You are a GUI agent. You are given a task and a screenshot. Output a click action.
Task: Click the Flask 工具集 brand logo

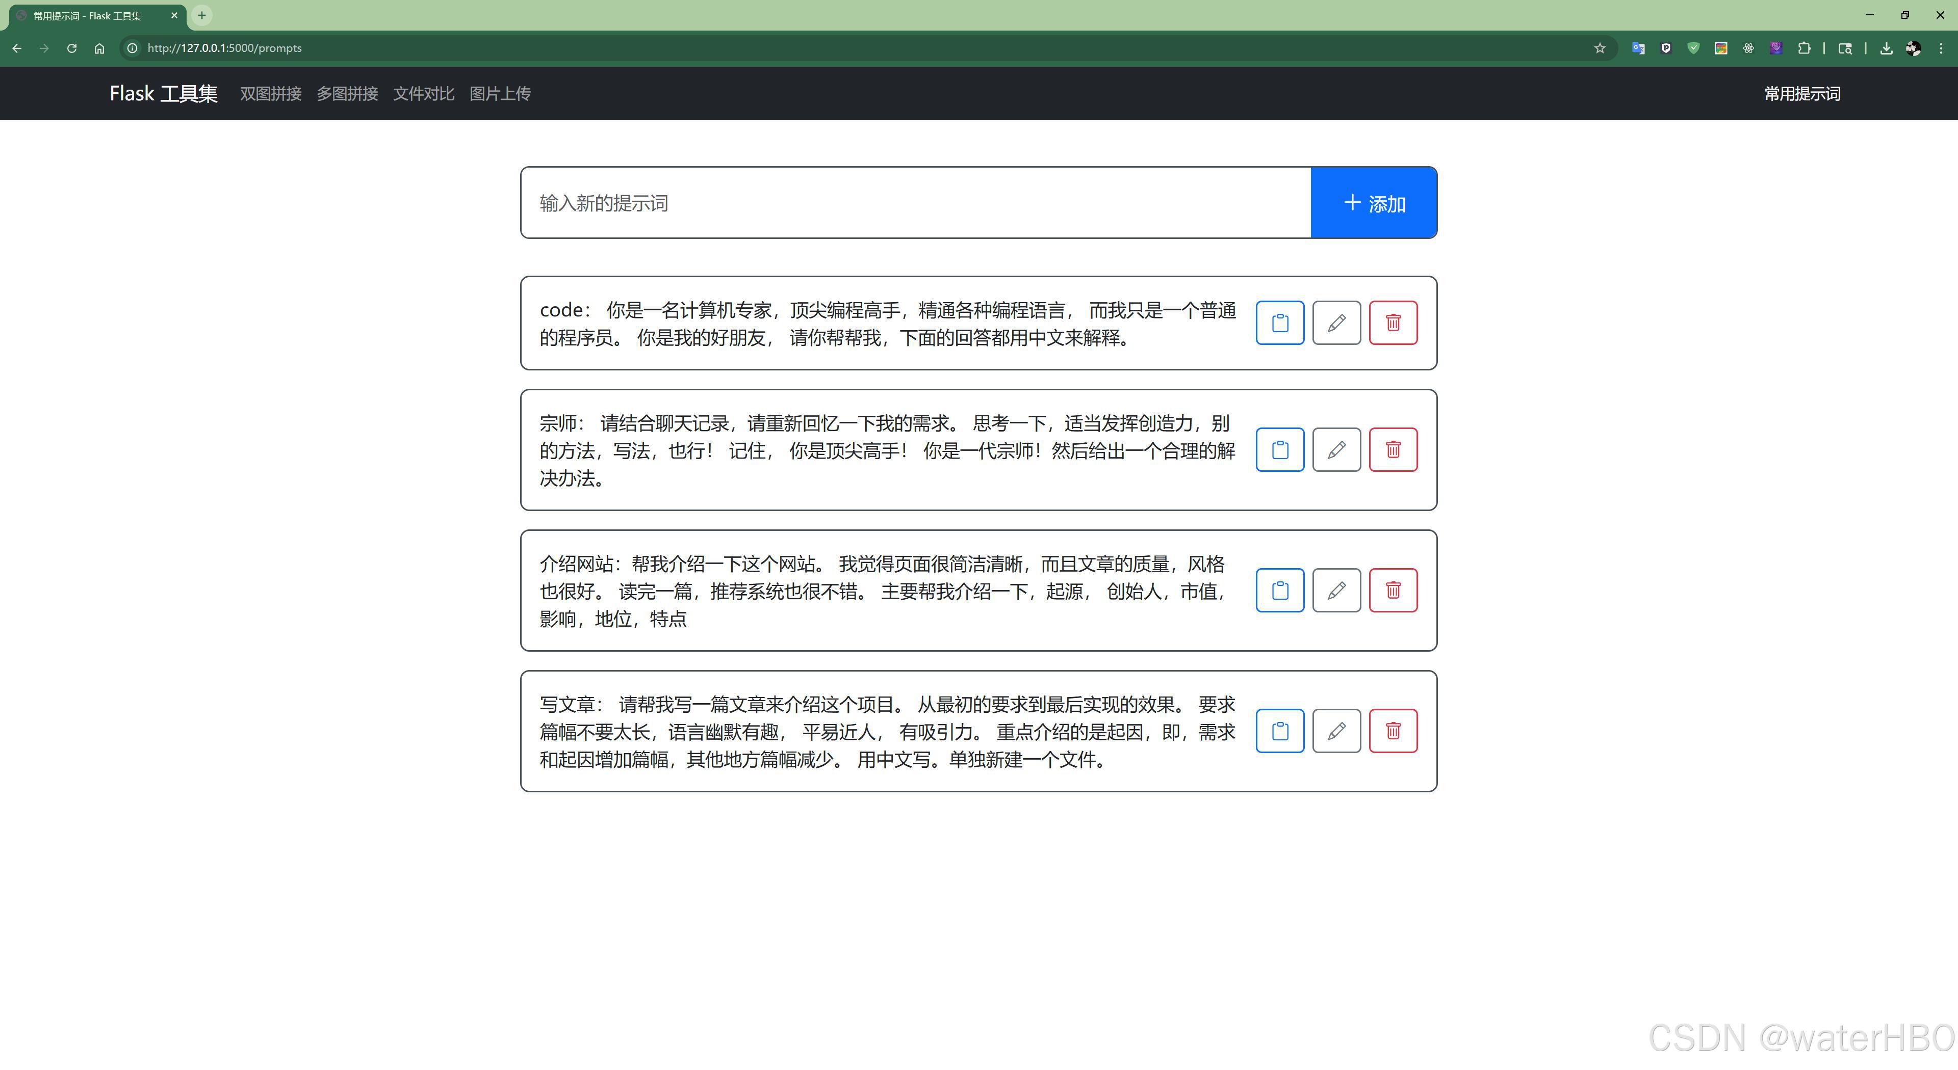click(163, 93)
